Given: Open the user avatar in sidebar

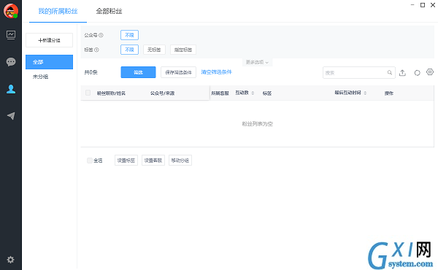Looking at the screenshot, I should point(11,11).
